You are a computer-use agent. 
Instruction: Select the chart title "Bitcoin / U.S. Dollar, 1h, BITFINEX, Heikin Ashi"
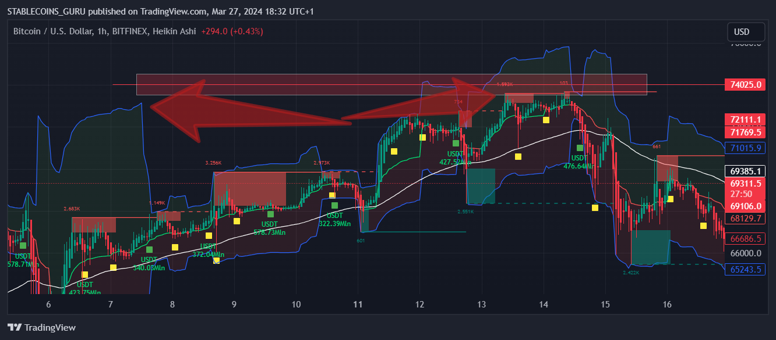coord(105,31)
